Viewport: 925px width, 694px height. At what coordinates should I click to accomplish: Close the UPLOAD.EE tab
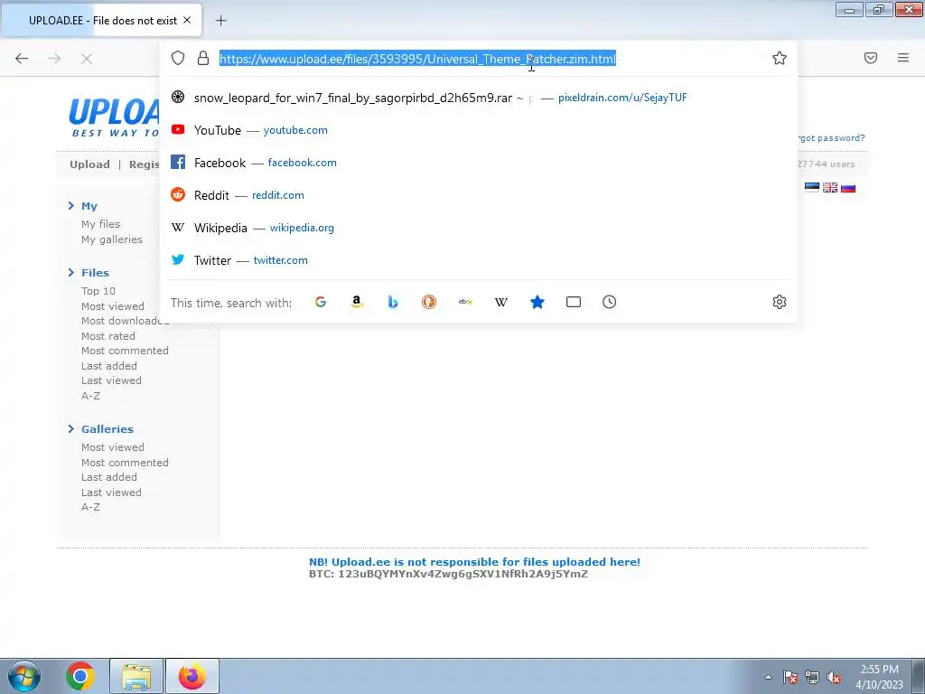point(187,20)
